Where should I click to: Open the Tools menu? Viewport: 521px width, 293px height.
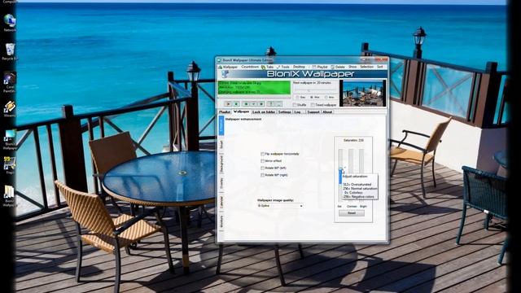pyautogui.click(x=283, y=67)
